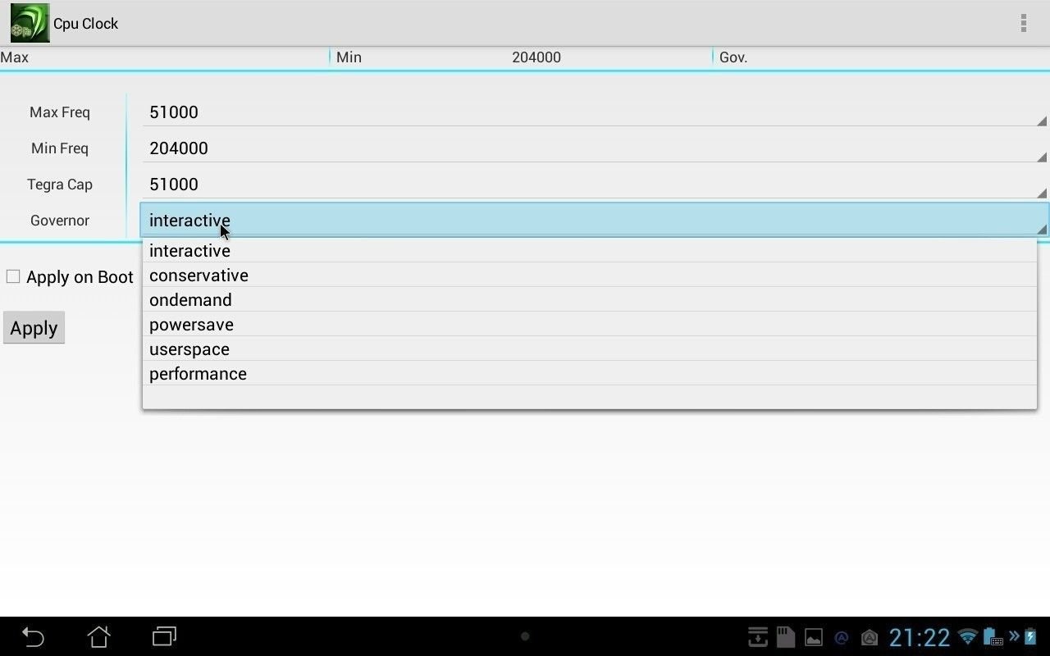Tap the SD card notification icon

pos(786,637)
